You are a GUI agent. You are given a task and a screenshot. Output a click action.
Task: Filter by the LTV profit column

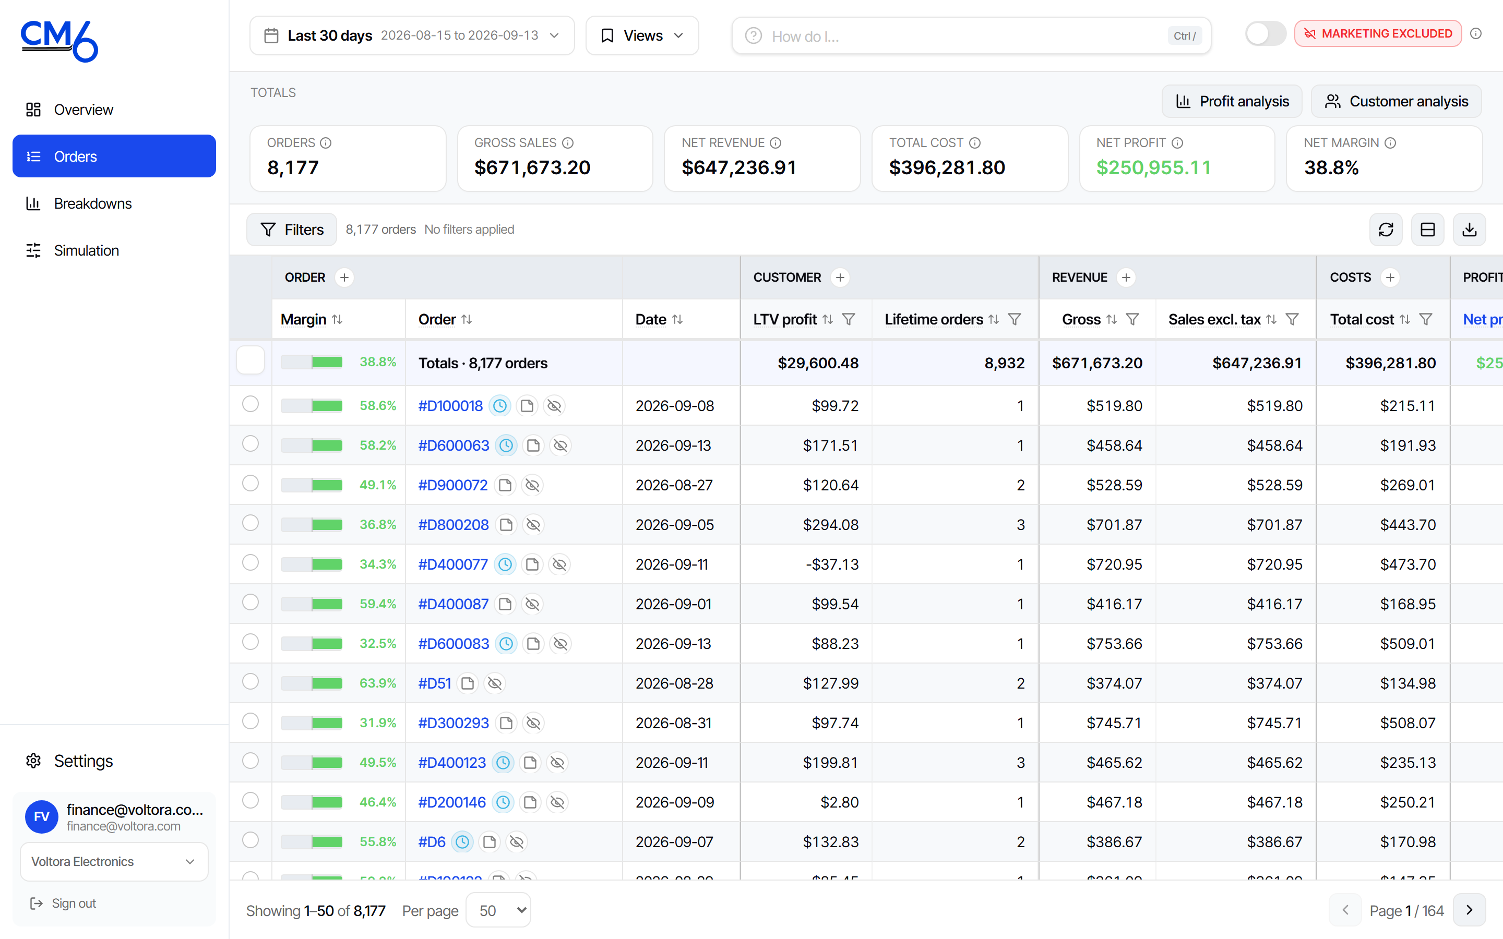click(849, 319)
